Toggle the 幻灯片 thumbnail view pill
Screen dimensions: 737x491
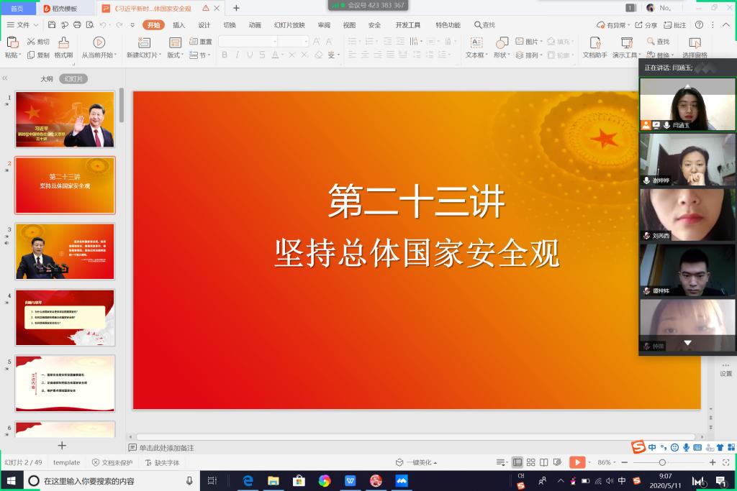pos(73,79)
